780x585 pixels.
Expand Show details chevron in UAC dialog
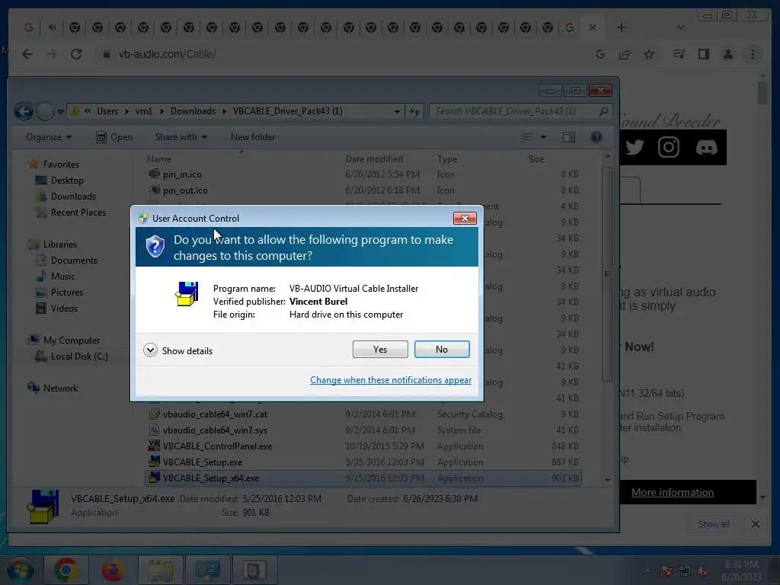point(150,350)
